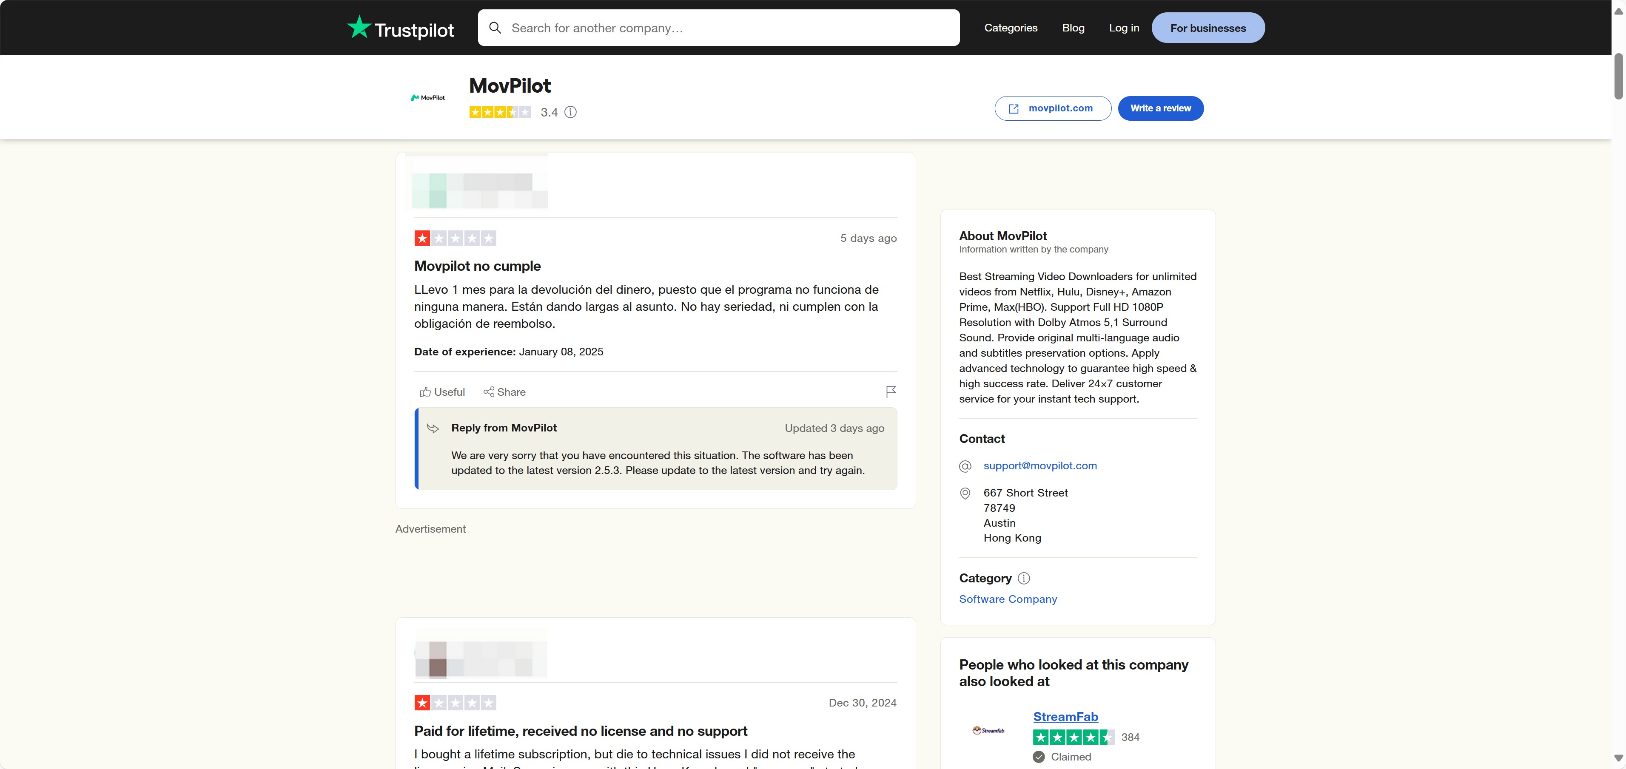
Task: Click the StreamFab Claimed checkmark icon
Action: pos(1038,757)
